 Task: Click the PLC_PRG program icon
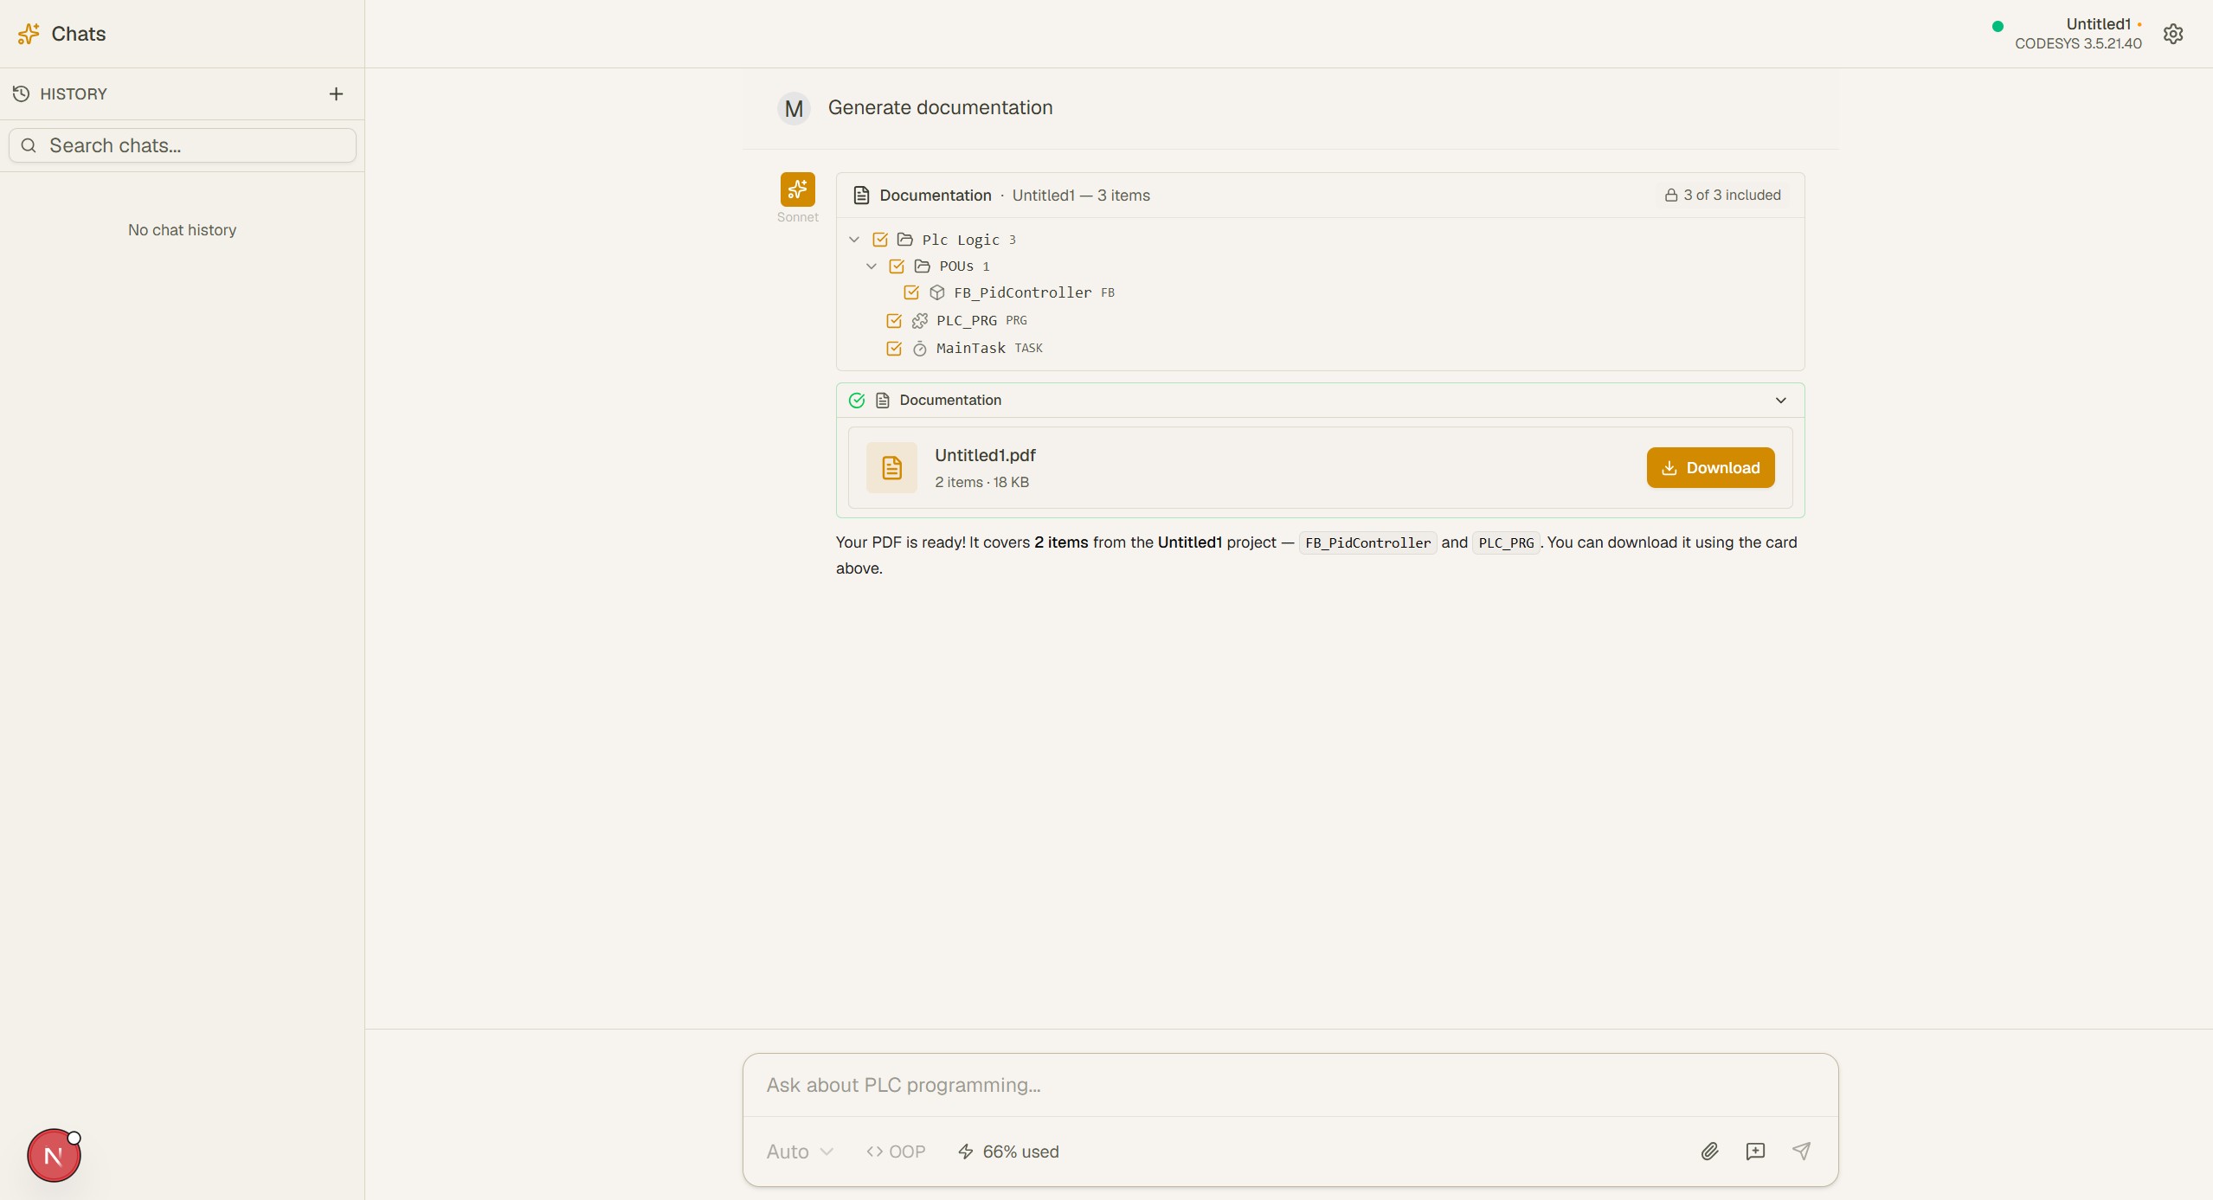click(x=920, y=321)
